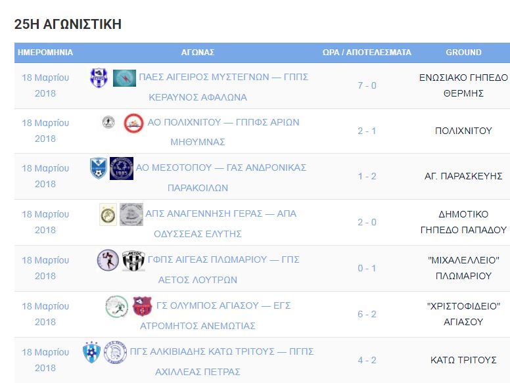Click the ΓΦΠΣ ΑΙΓΕΑΣ ΠΛΩΜΑΡΙΟΥ round logo

108,260
